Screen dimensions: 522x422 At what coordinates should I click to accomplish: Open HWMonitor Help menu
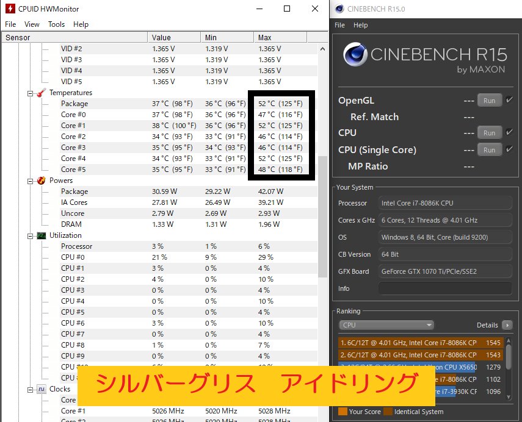pyautogui.click(x=81, y=24)
